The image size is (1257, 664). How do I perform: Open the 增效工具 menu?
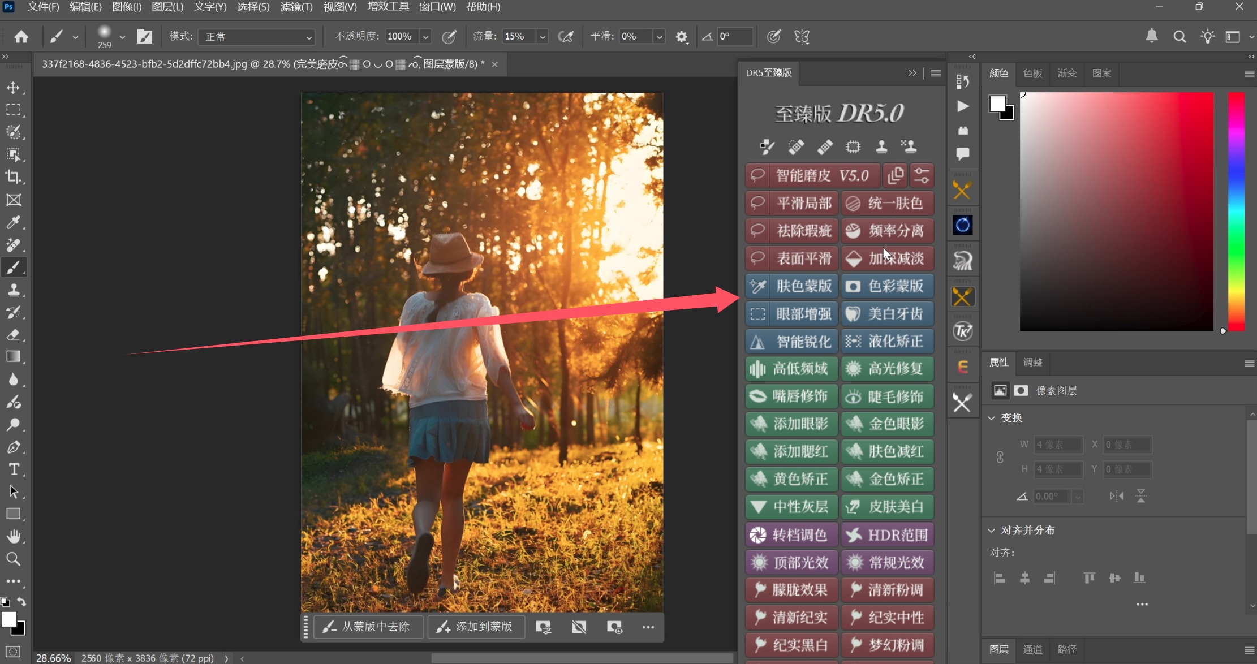(388, 7)
